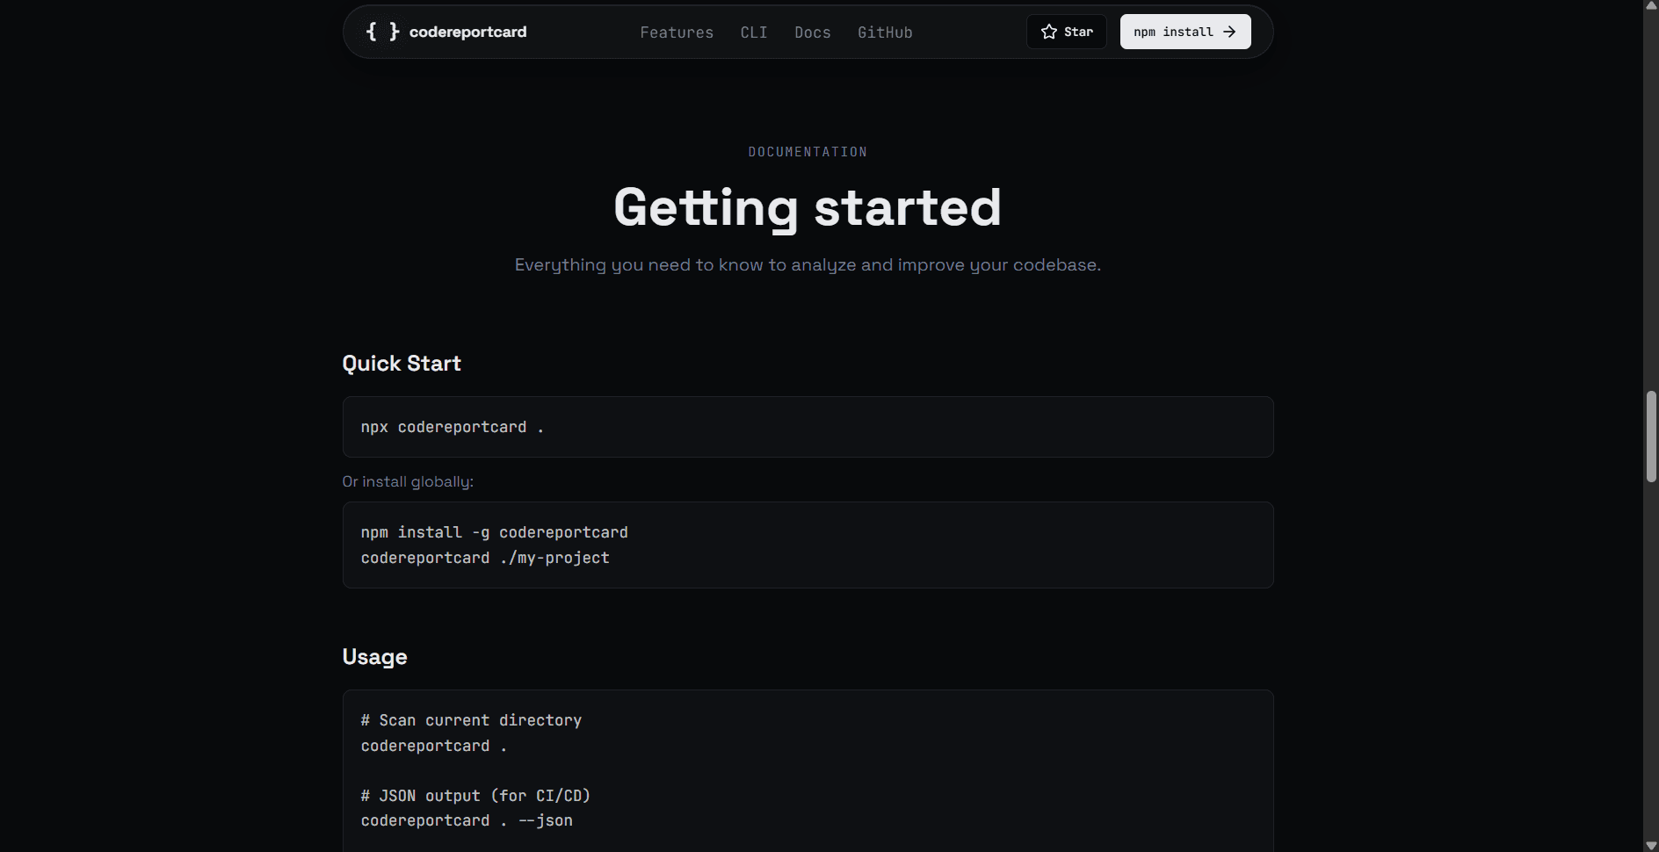Click the Usage section heading
The image size is (1659, 852).
pos(374,656)
